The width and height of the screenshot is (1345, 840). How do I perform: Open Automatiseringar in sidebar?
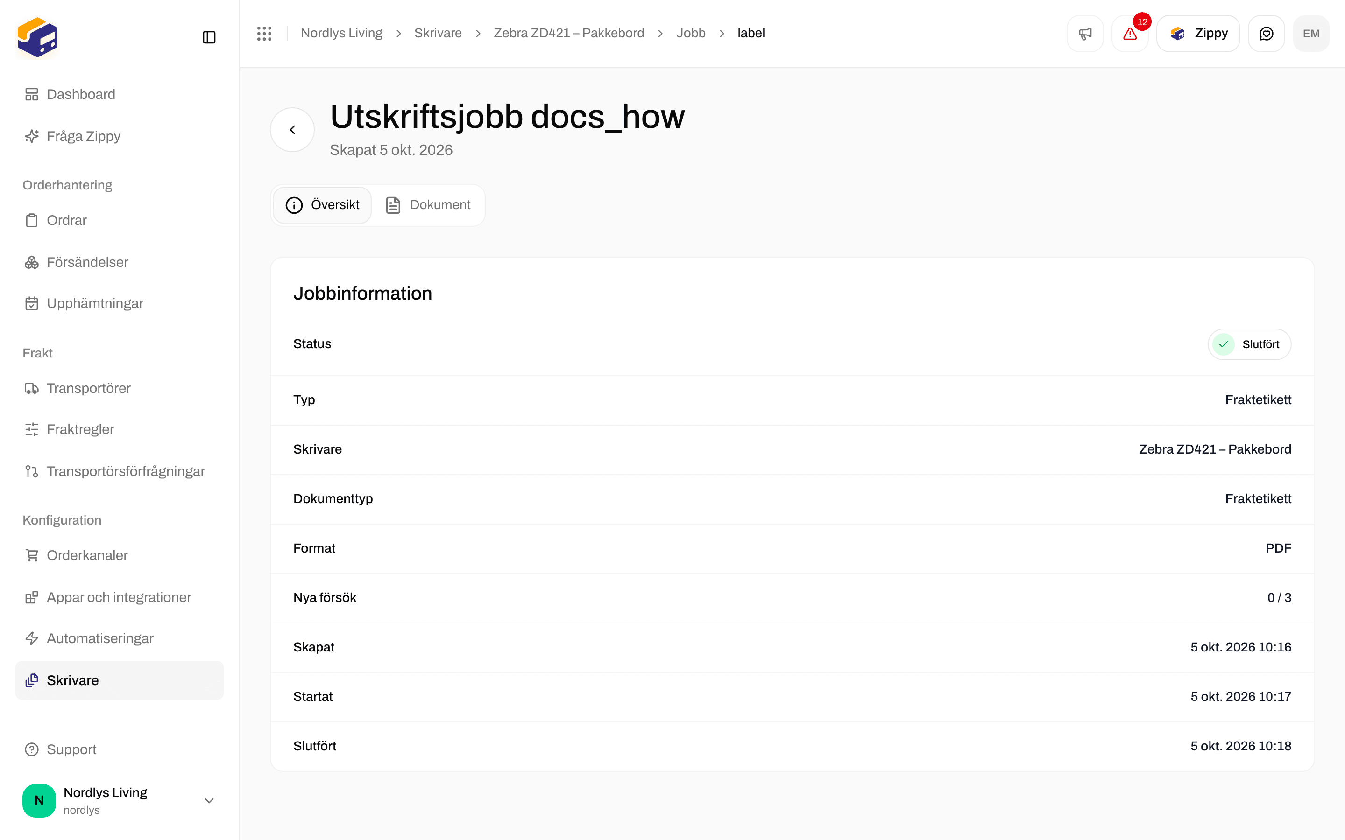pyautogui.click(x=120, y=638)
